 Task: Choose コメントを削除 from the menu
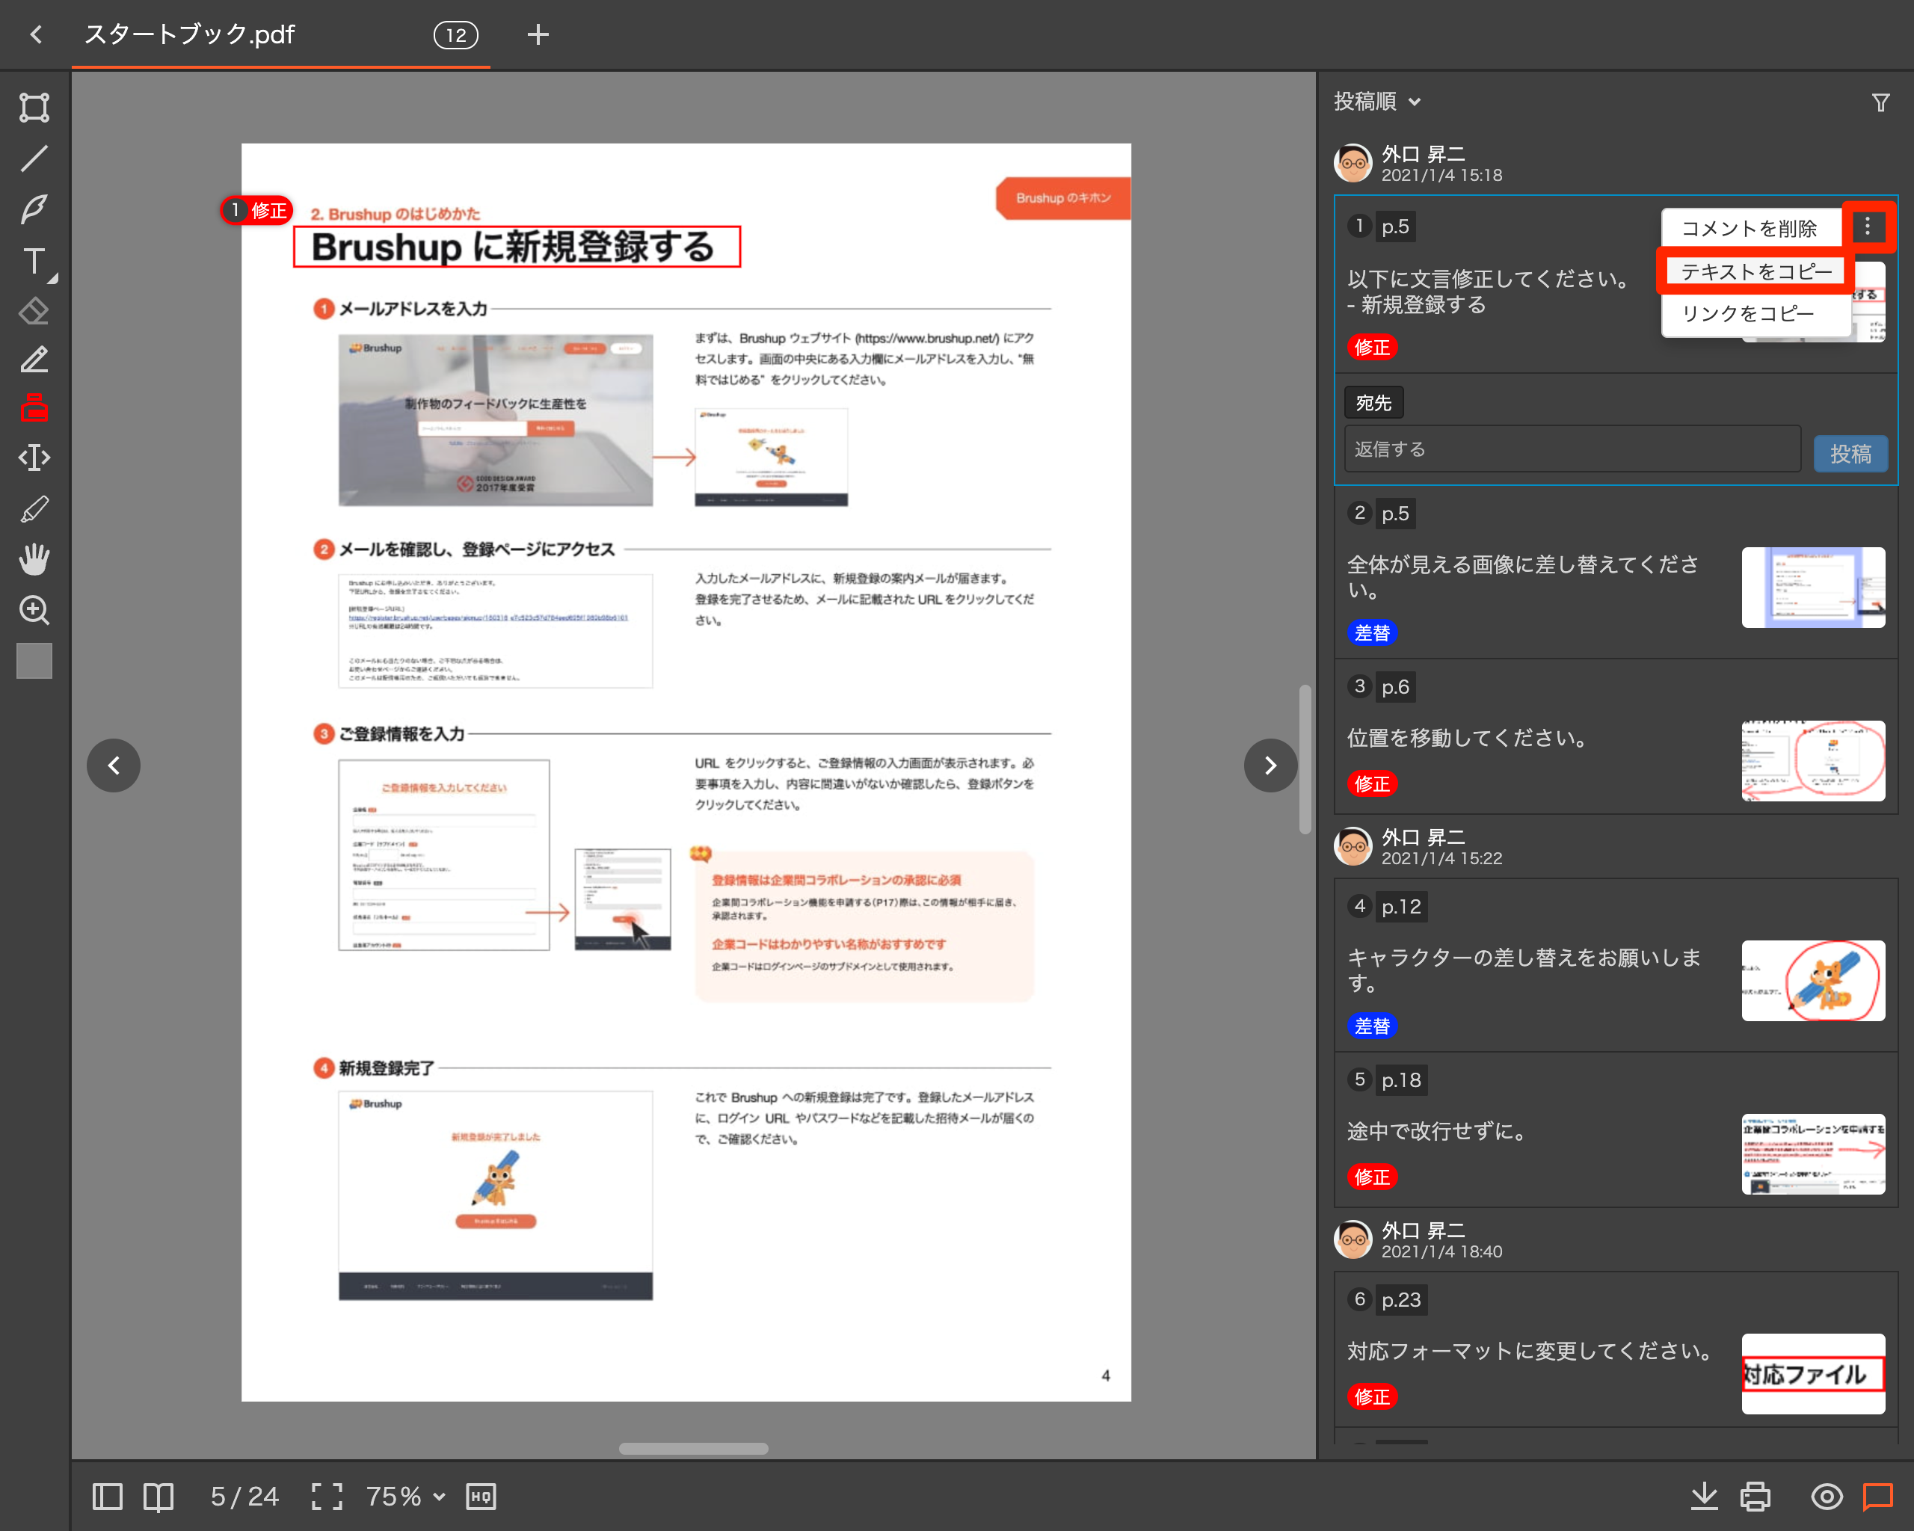[1749, 229]
